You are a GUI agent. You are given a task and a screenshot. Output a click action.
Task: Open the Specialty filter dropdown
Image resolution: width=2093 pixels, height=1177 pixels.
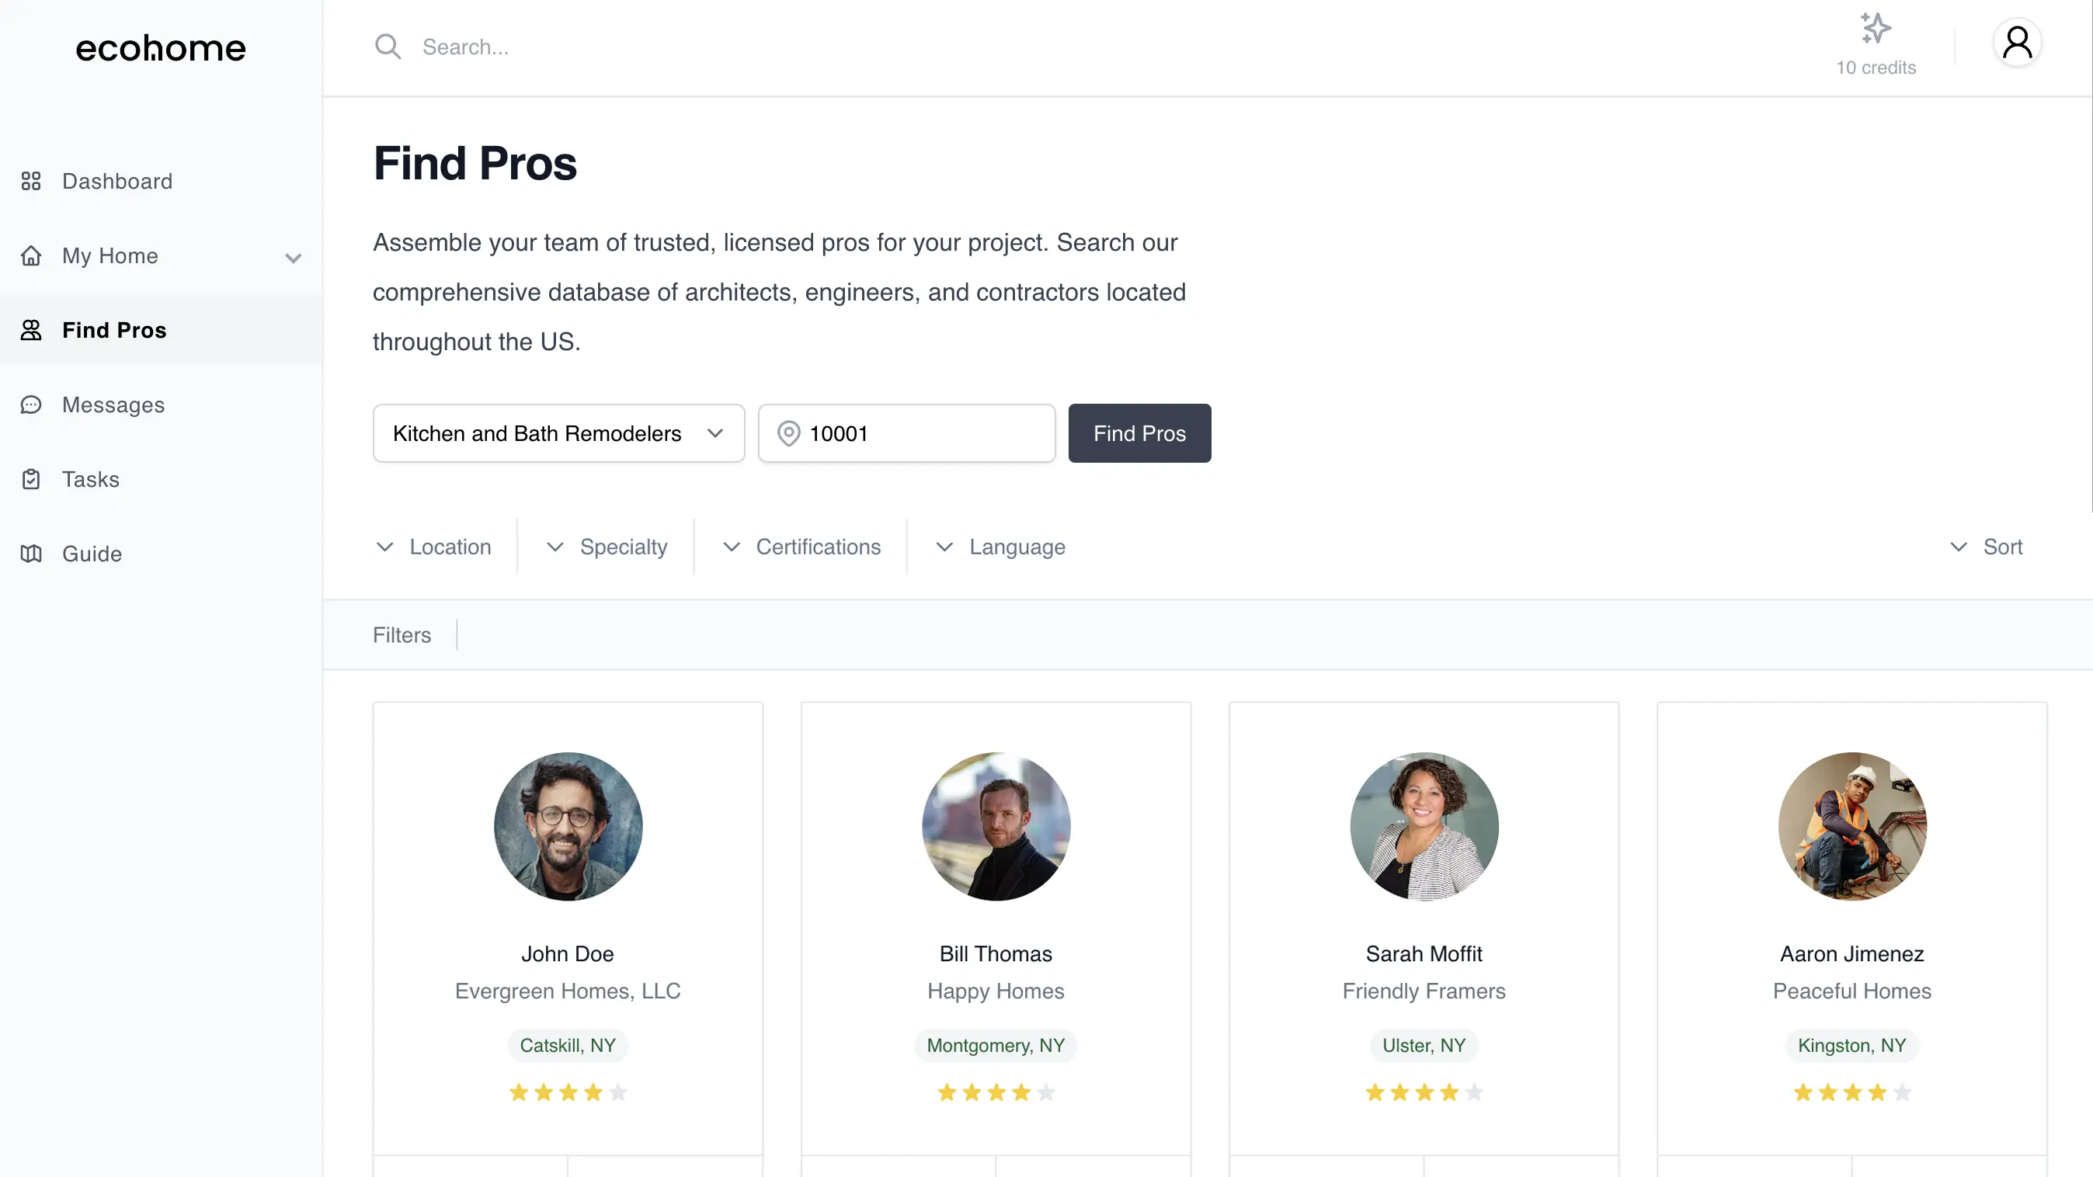tap(607, 547)
